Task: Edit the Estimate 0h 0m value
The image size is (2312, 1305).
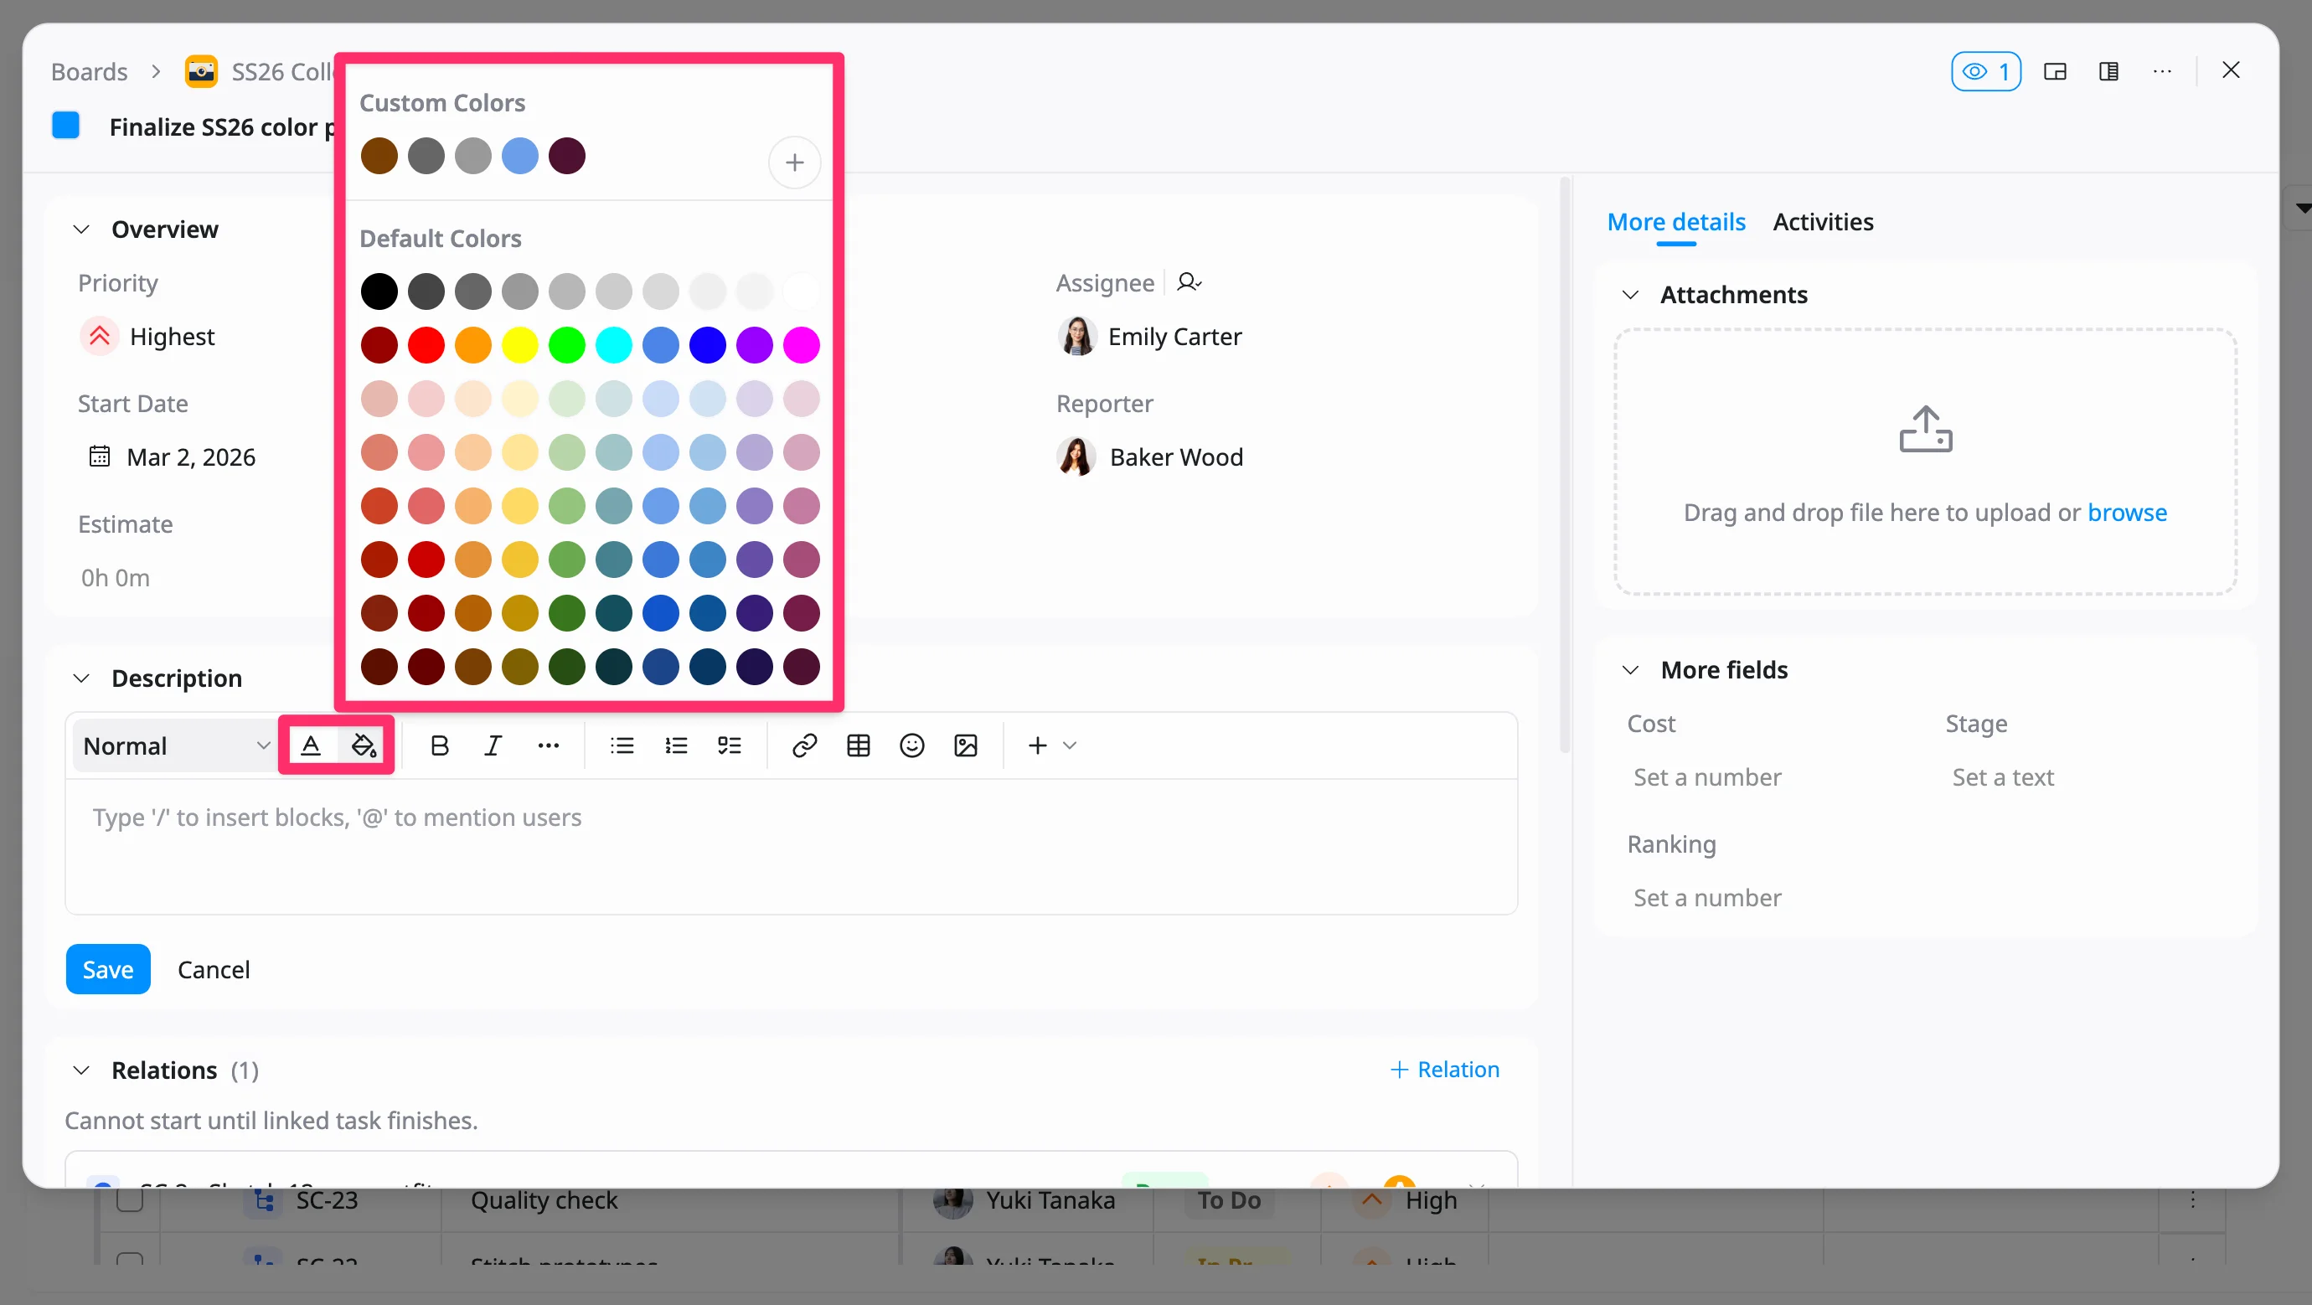Action: coord(115,577)
